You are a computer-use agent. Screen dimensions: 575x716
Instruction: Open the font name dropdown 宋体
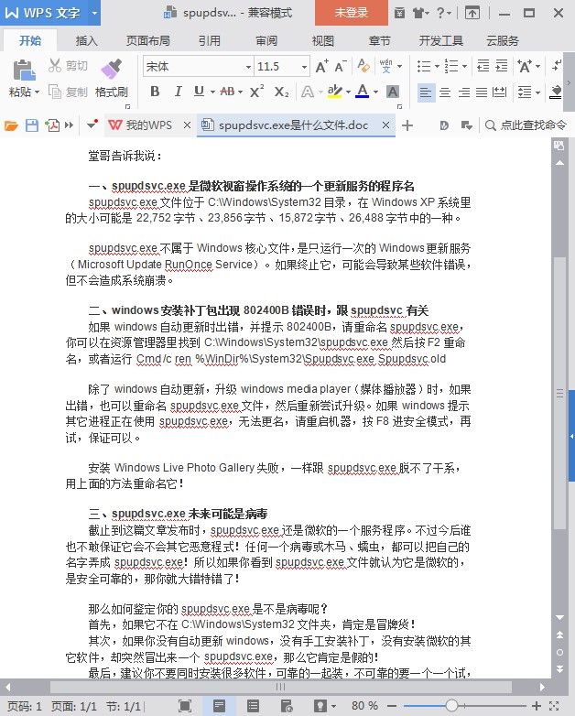(x=198, y=67)
